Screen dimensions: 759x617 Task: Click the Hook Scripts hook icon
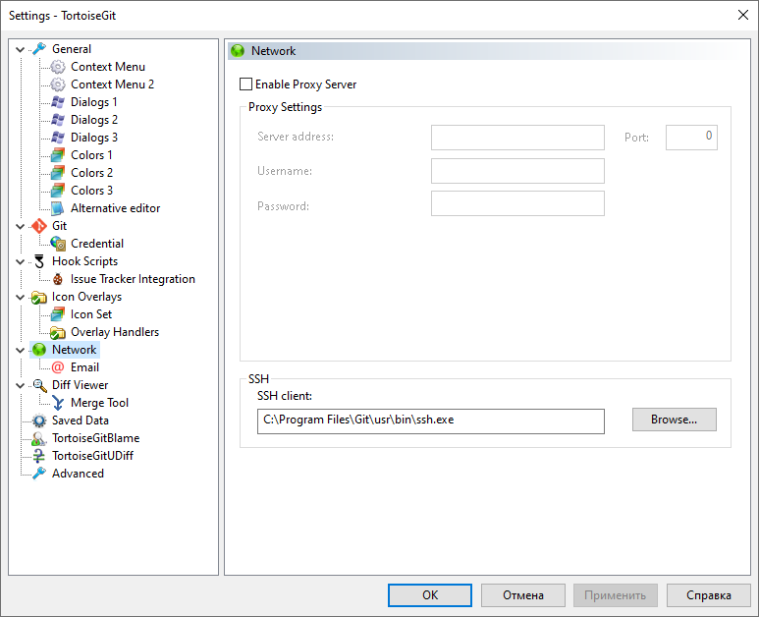pyautogui.click(x=39, y=261)
